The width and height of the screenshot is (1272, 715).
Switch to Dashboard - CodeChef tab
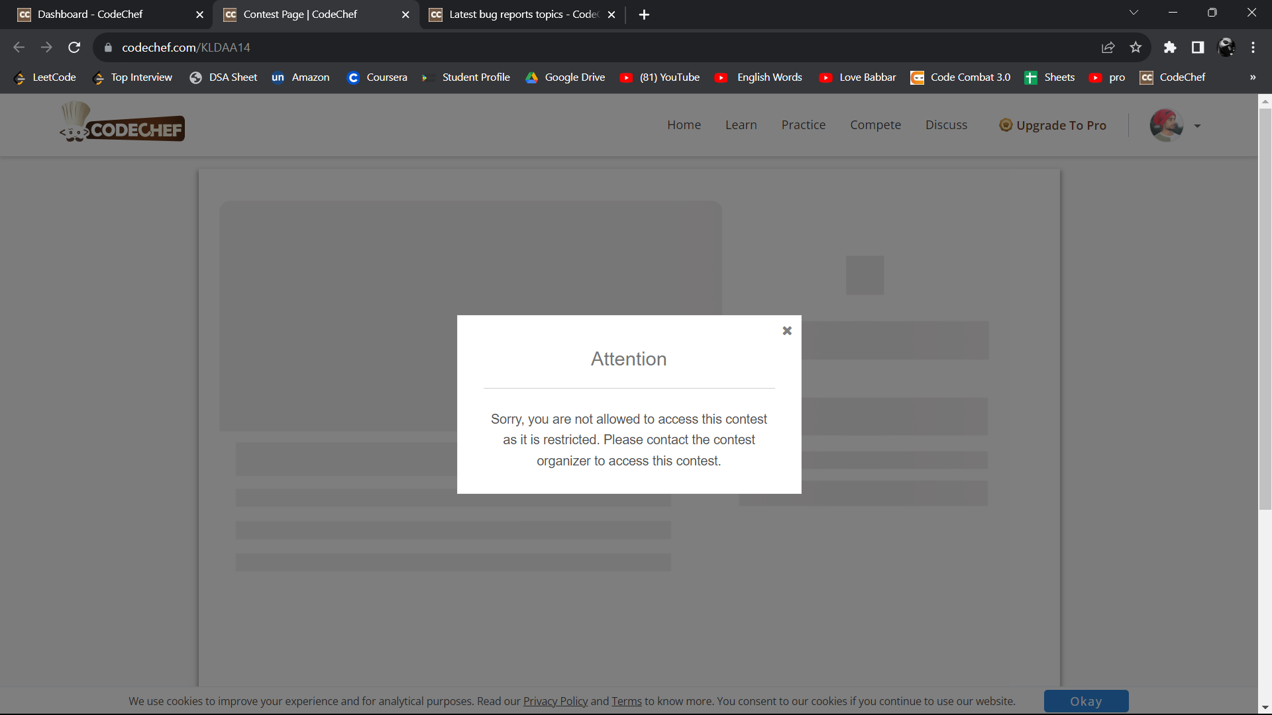(x=91, y=14)
